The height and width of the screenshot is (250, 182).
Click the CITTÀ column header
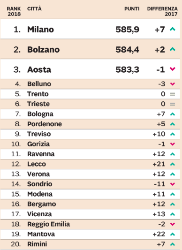34,8
